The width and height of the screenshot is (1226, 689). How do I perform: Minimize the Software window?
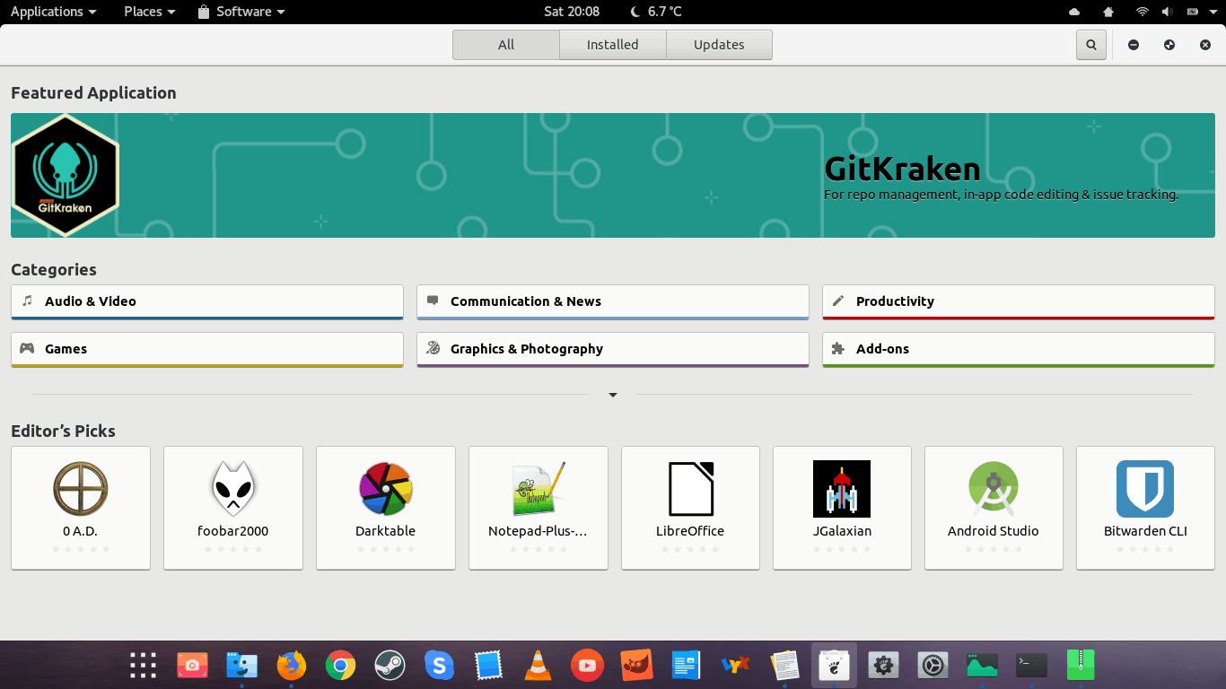coord(1134,45)
